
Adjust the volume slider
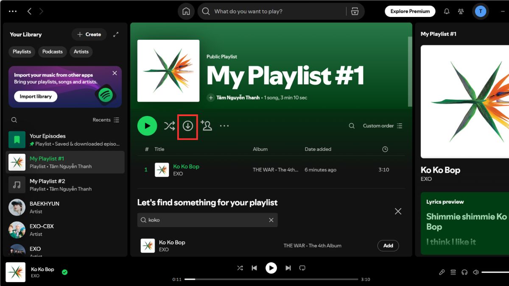point(495,272)
